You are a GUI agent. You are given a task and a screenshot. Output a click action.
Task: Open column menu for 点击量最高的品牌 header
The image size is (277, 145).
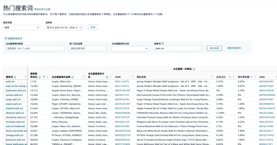pos(84,77)
